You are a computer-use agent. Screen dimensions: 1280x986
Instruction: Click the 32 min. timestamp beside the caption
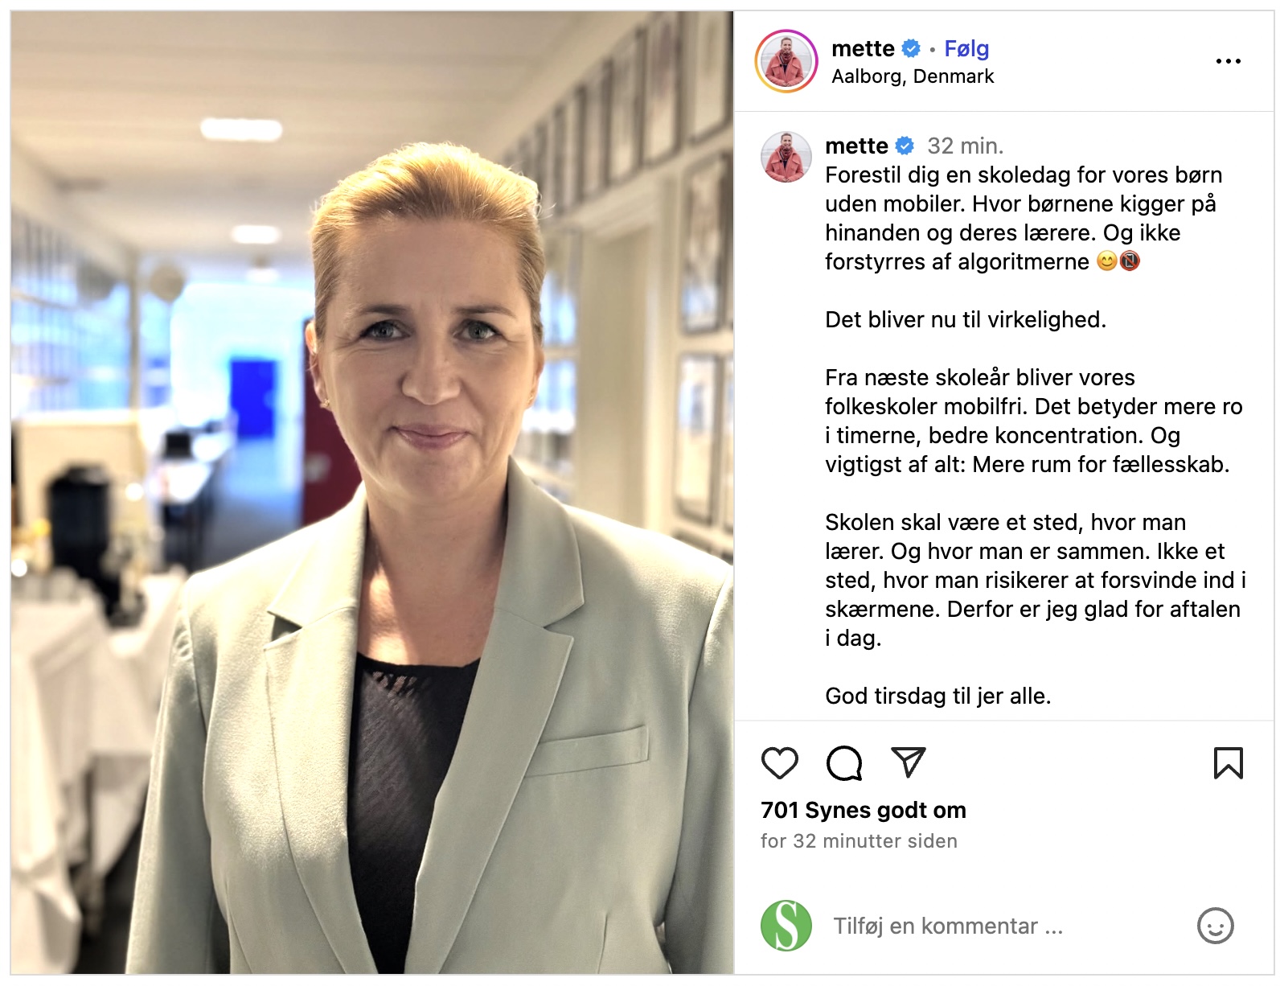tap(966, 146)
